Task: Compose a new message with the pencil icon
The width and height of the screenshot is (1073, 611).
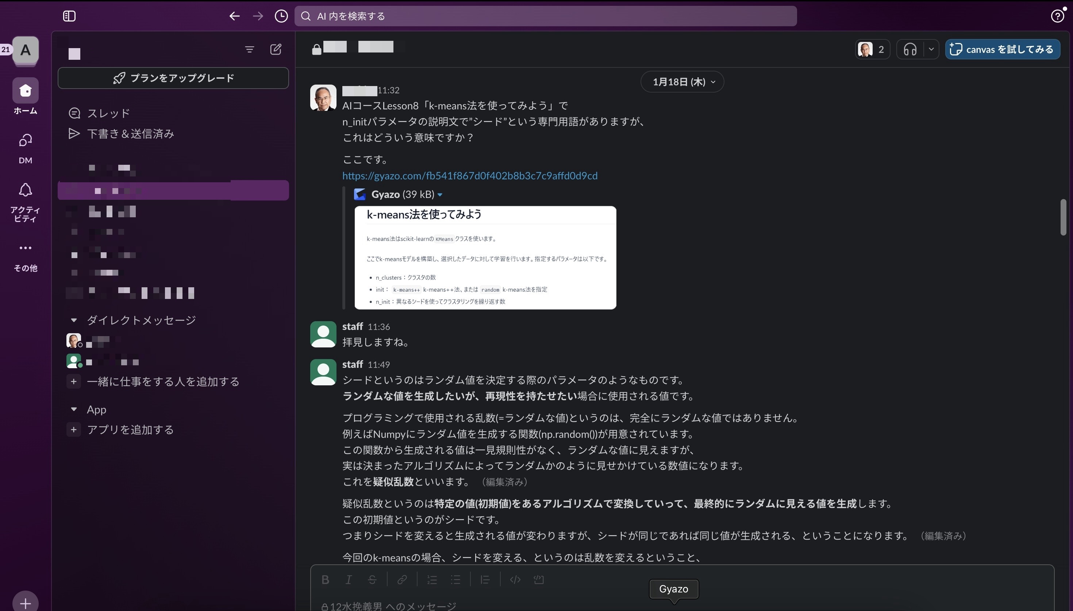Action: click(276, 49)
